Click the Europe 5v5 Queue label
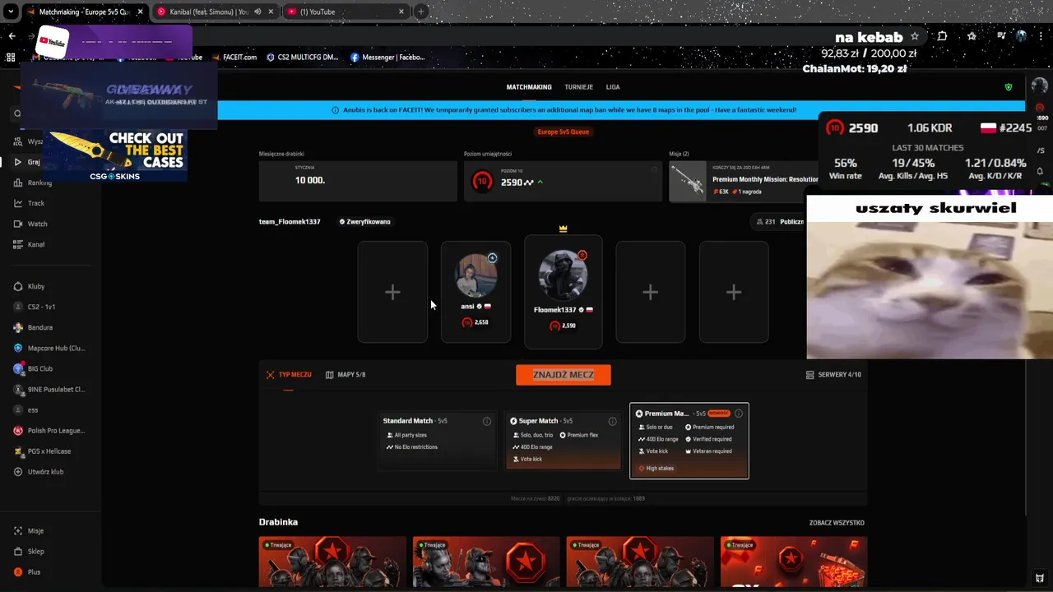 click(x=564, y=132)
